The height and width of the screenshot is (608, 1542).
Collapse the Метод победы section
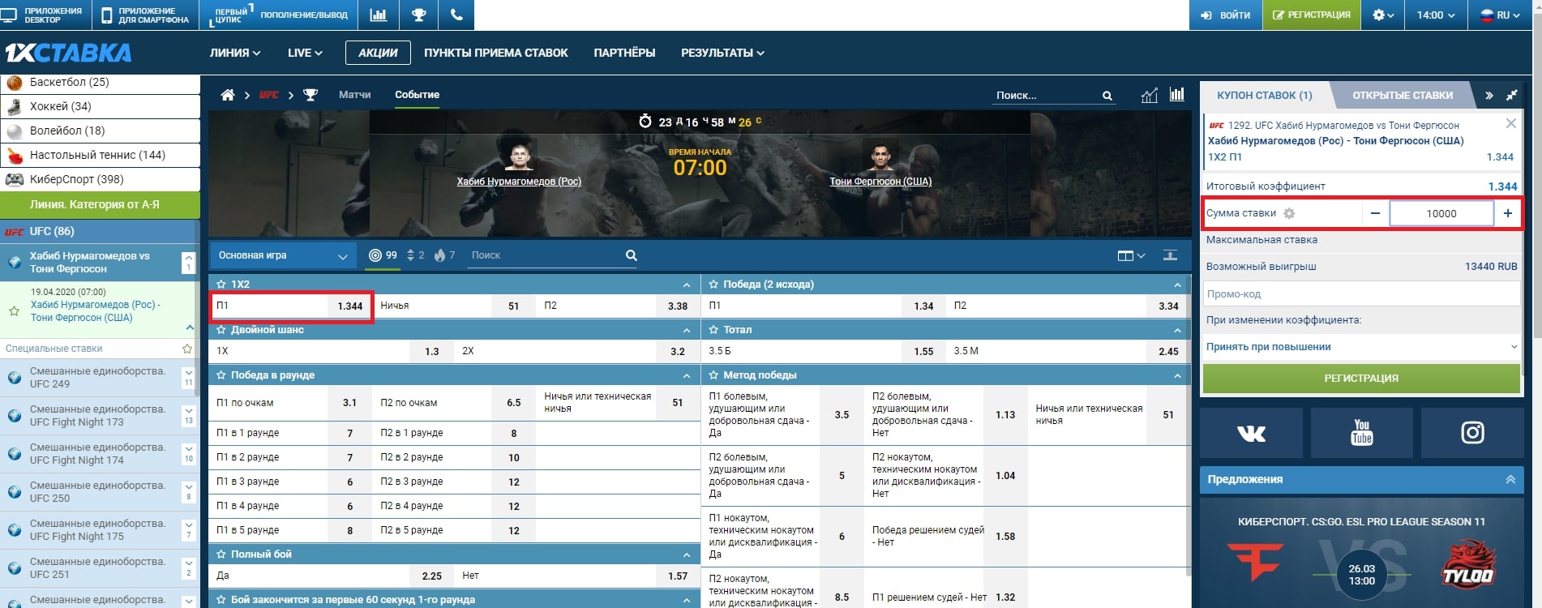[1177, 375]
